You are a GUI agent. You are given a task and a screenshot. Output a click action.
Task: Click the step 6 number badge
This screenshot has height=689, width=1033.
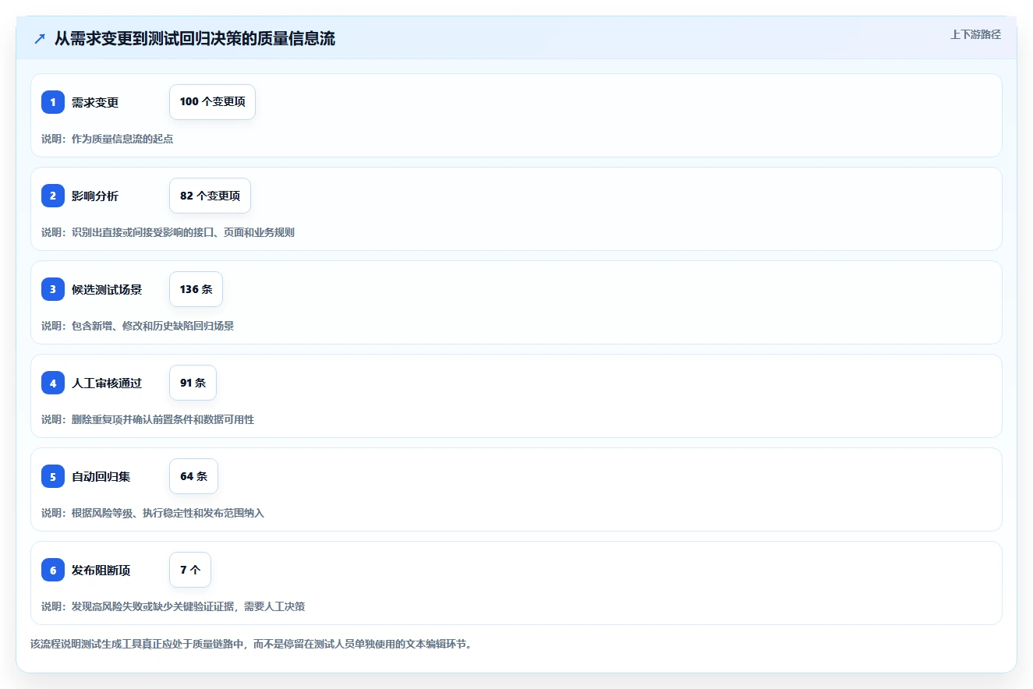point(53,570)
